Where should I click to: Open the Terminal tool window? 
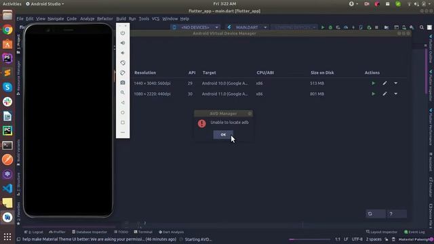[143, 232]
